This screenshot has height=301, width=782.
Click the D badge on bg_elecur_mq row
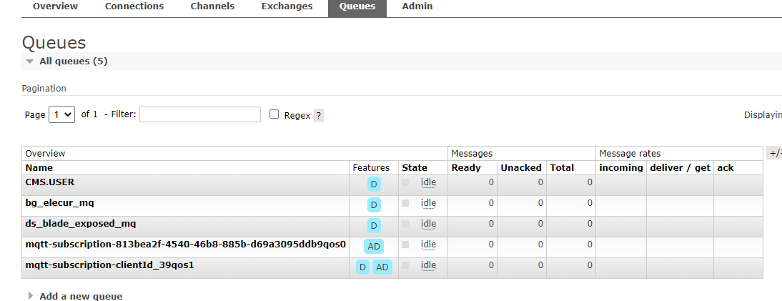click(373, 205)
